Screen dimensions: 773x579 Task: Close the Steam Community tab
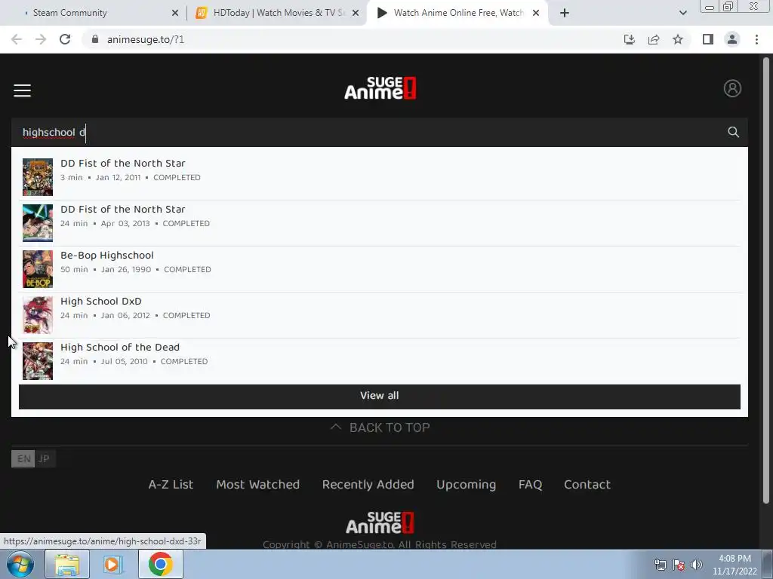click(x=175, y=14)
